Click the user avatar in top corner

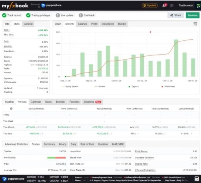[199, 6]
